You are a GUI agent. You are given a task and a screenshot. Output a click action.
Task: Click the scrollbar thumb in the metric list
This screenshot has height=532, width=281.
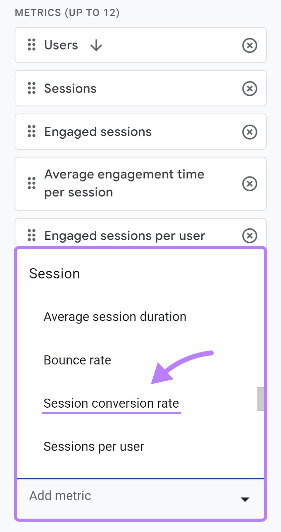[260, 399]
